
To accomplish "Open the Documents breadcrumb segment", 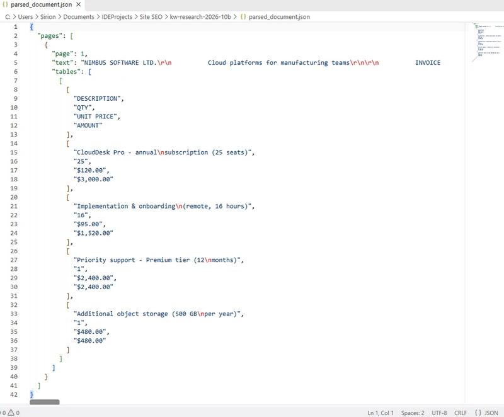I will [x=79, y=17].
